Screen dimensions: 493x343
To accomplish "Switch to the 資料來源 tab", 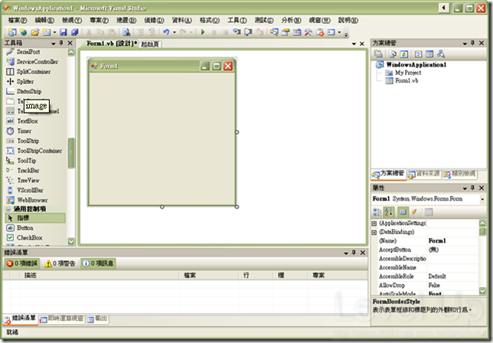I will (x=424, y=174).
